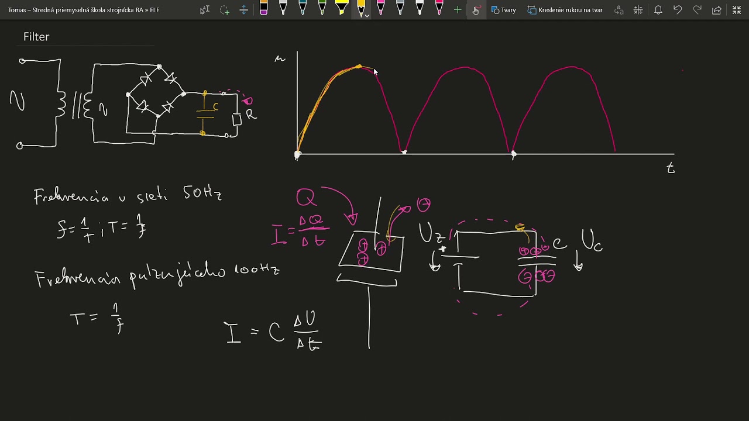Select the yellow highlighter
Viewport: 749px width, 421px height.
point(342,9)
